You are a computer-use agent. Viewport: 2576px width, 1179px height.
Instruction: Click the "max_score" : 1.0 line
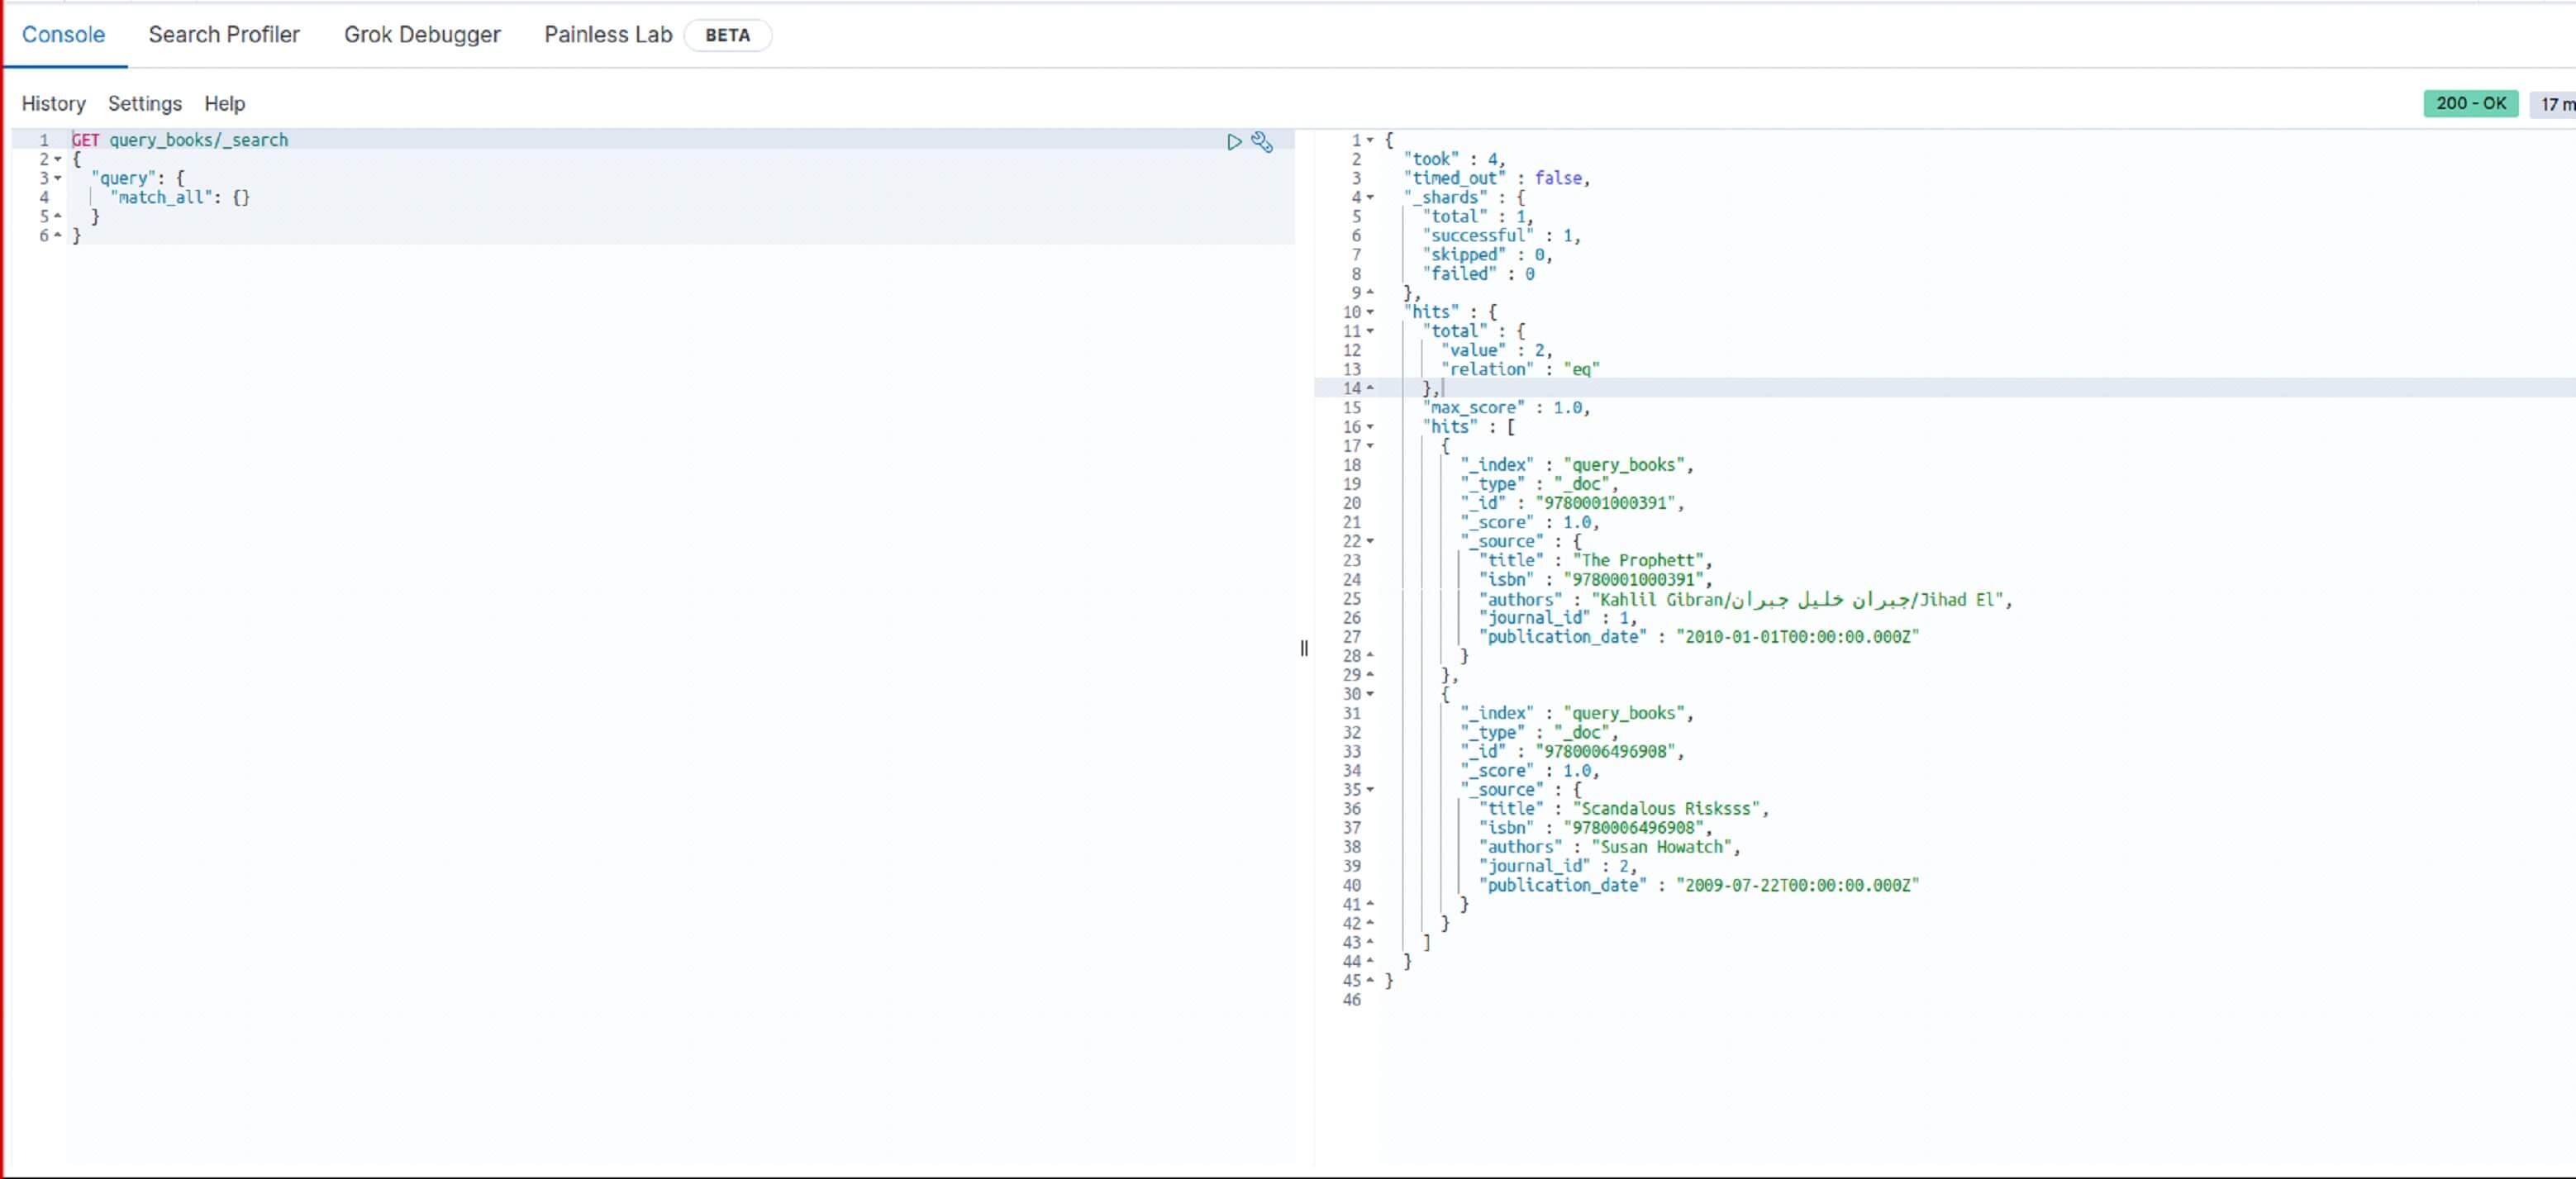pos(1506,407)
